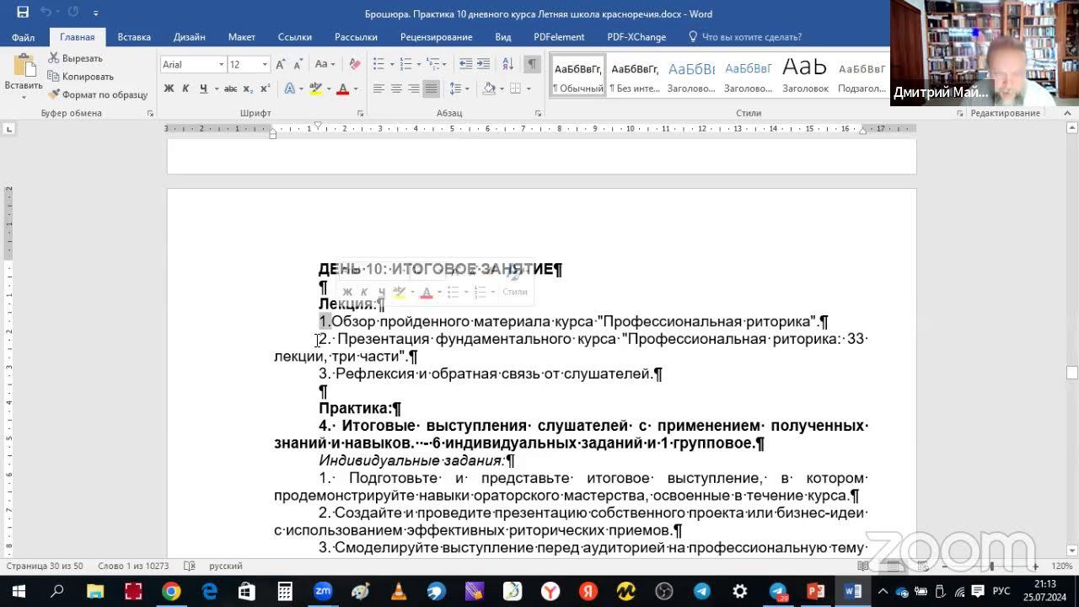This screenshot has width=1079, height=607.
Task: Pick the red font color button
Action: coord(342,89)
